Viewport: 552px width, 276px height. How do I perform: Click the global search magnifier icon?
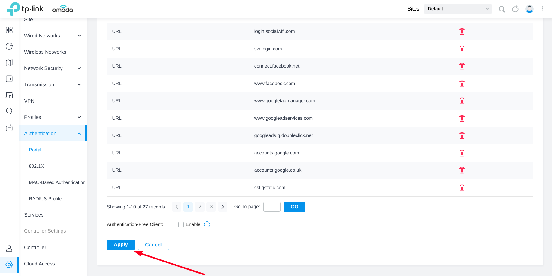(x=502, y=9)
